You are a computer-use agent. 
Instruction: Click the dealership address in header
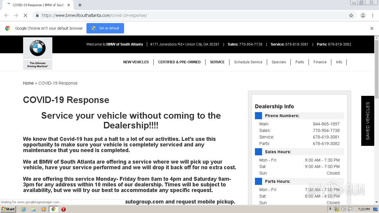[x=185, y=44]
